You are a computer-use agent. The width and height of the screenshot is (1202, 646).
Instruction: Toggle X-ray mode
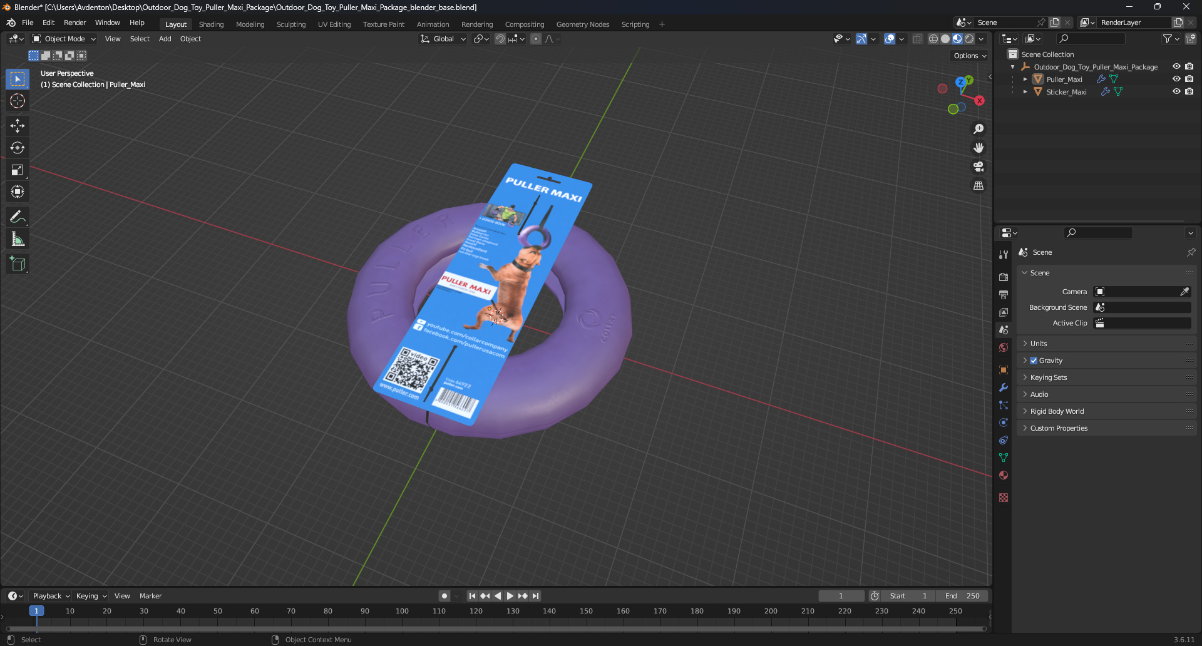click(x=918, y=39)
